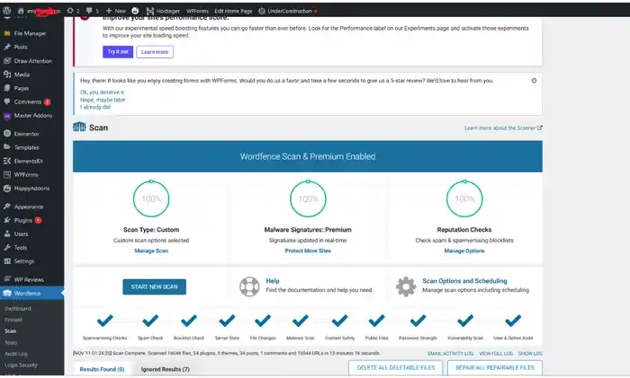Screen dimensions: 630x378
Task: Open Users in the sidebar
Action: click(21, 234)
